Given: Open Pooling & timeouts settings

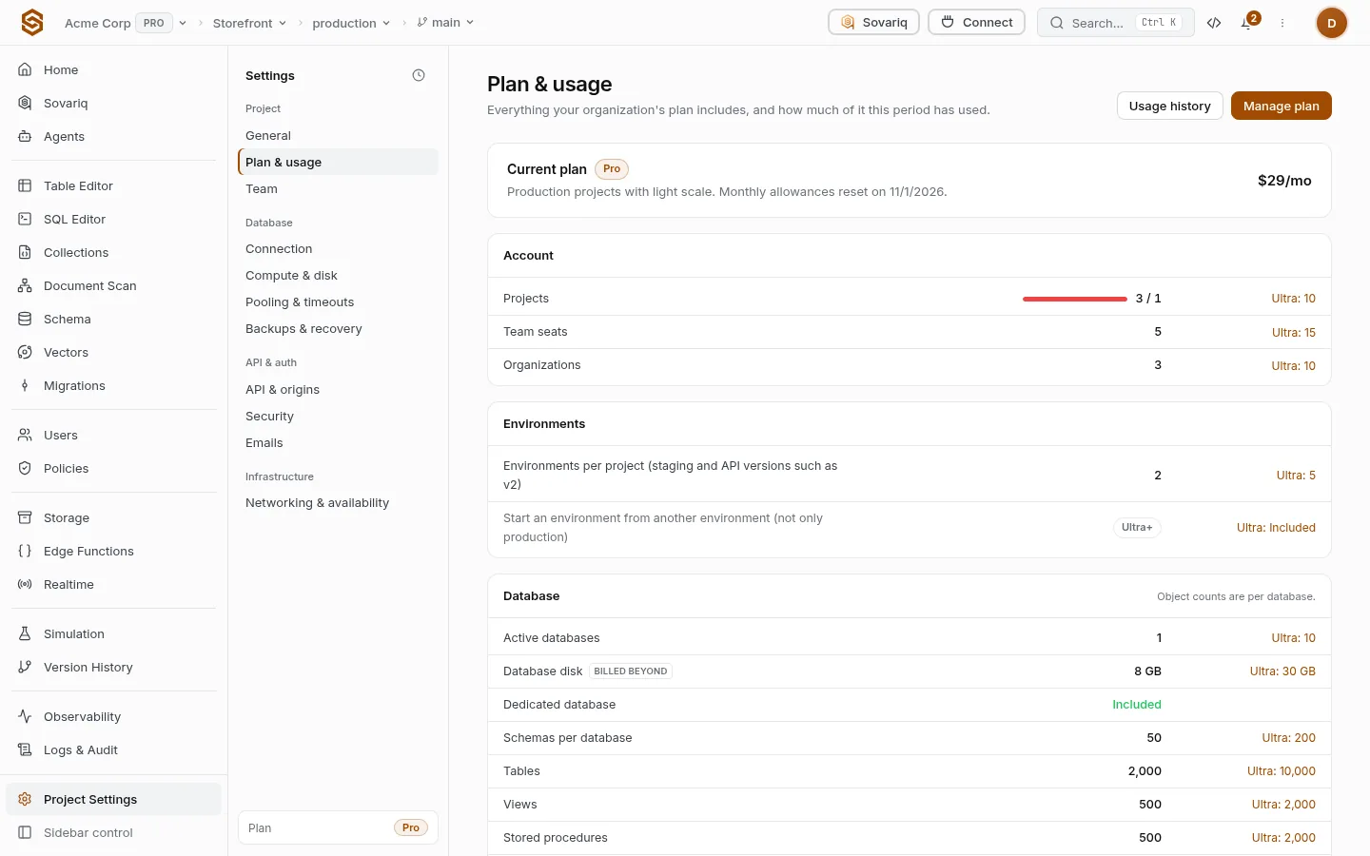Looking at the screenshot, I should pos(338,302).
